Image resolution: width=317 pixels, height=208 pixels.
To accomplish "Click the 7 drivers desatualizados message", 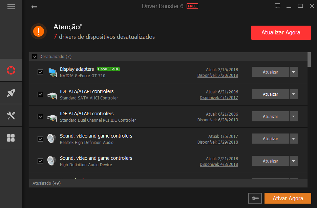I will [x=104, y=37].
